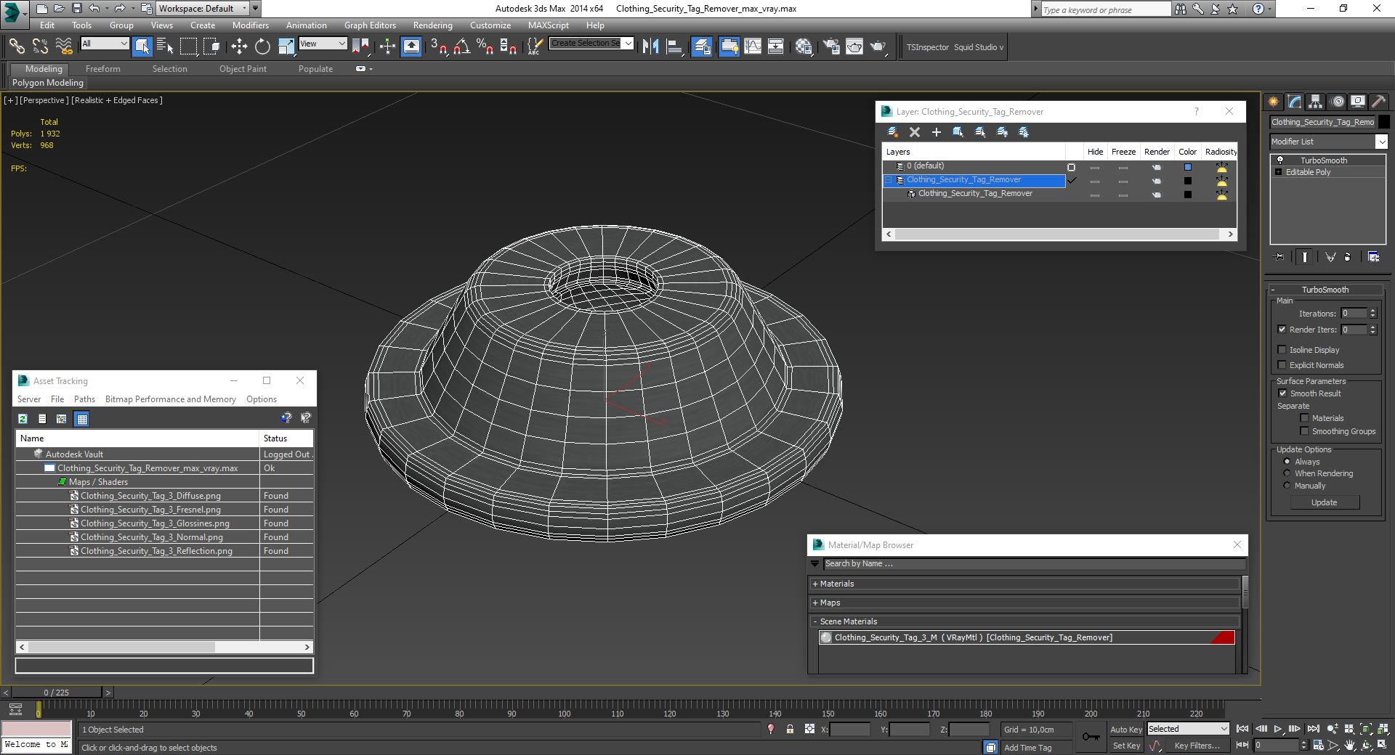The image size is (1395, 755).
Task: Expand the Maps section in Material Browser
Action: [829, 603]
